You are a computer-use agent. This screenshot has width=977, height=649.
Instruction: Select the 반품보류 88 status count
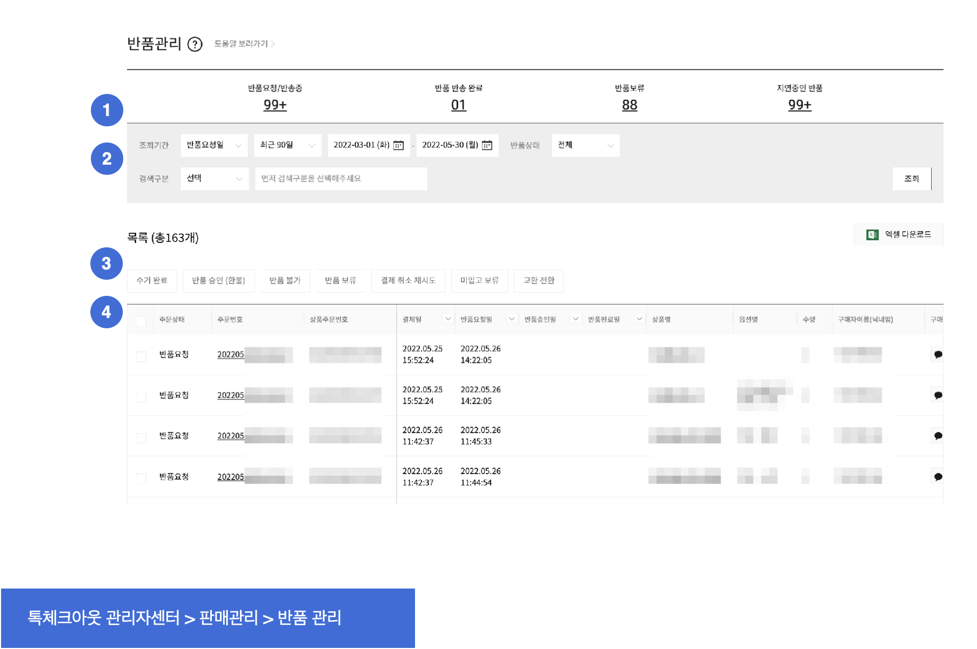pyautogui.click(x=630, y=105)
